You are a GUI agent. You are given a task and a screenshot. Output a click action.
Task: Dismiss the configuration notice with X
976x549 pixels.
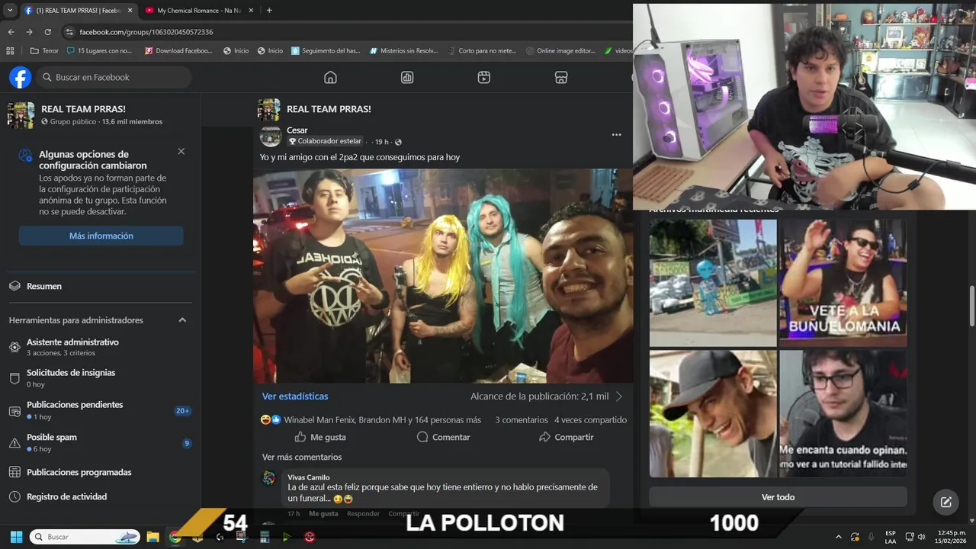coord(181,151)
